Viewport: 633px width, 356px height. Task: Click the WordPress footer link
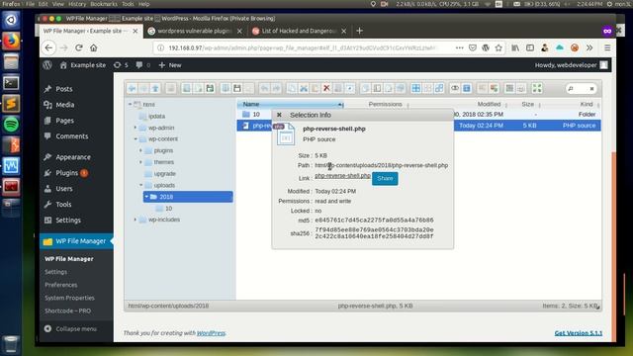[211, 333]
